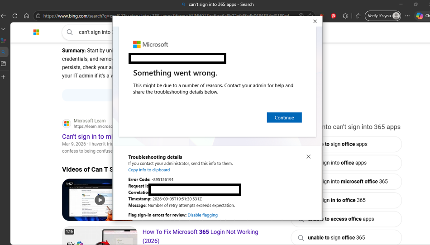Click the Microsoft Bing logo
This screenshot has height=245, width=430.
pos(36,32)
